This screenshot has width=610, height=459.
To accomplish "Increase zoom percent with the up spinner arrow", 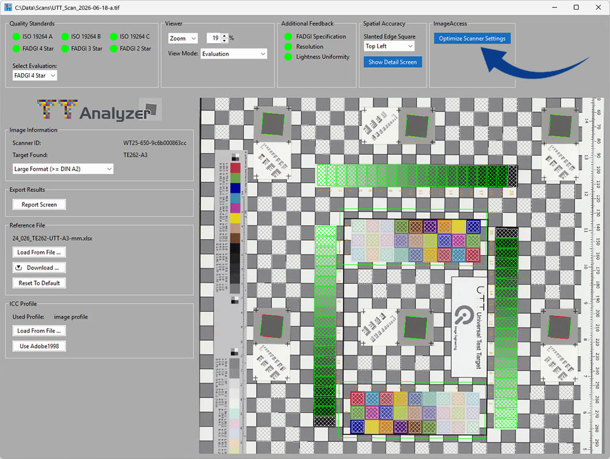I will click(224, 36).
